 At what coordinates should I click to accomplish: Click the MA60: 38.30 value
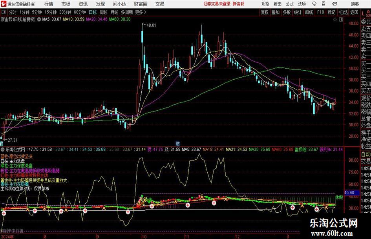tap(120, 19)
